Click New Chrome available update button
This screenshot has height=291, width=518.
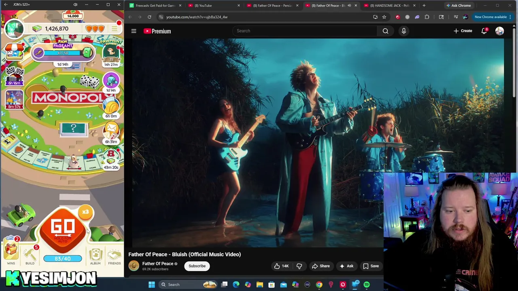point(493,17)
